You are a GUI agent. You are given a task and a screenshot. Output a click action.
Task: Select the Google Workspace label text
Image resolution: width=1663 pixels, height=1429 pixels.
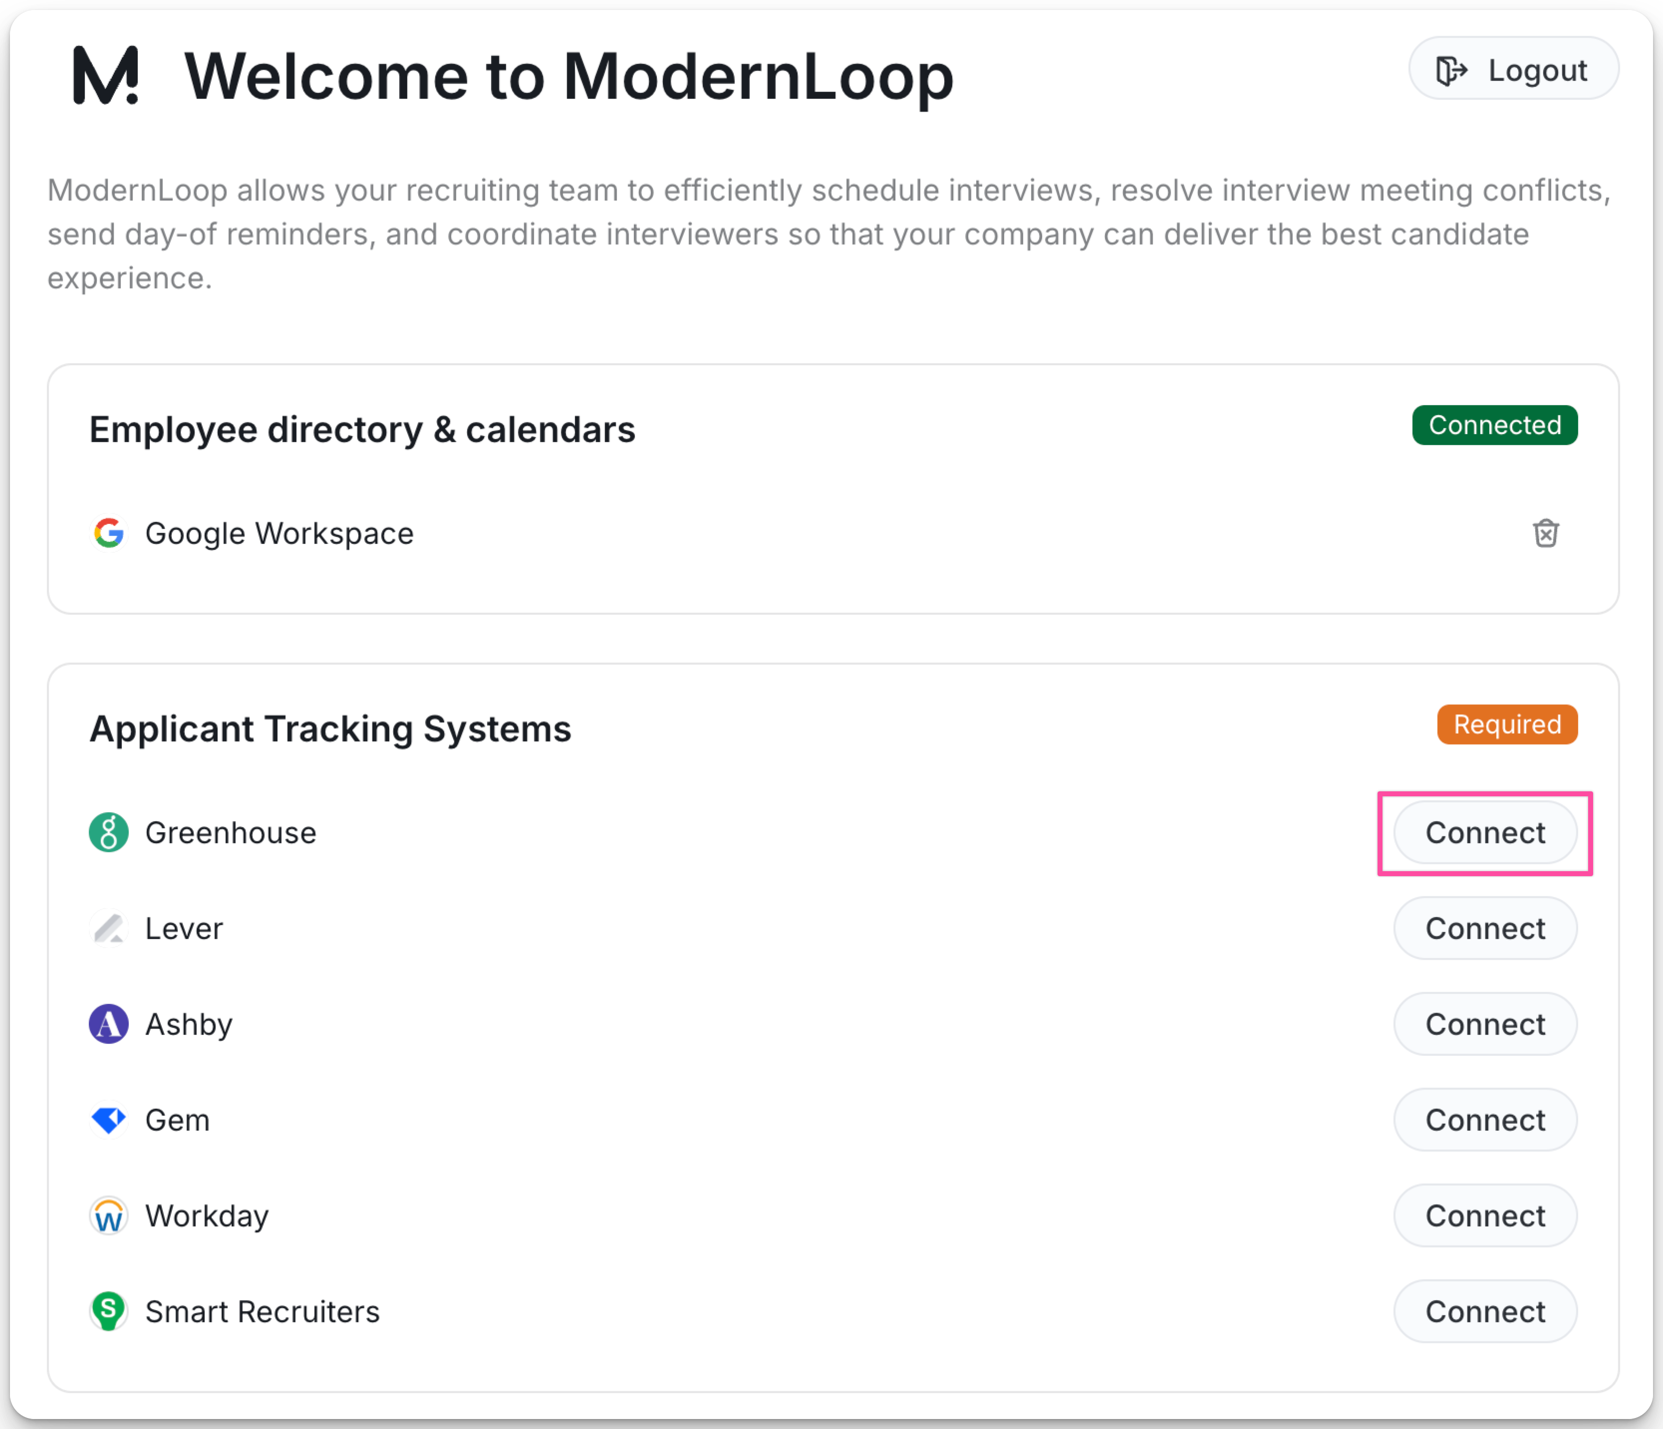pyautogui.click(x=279, y=533)
